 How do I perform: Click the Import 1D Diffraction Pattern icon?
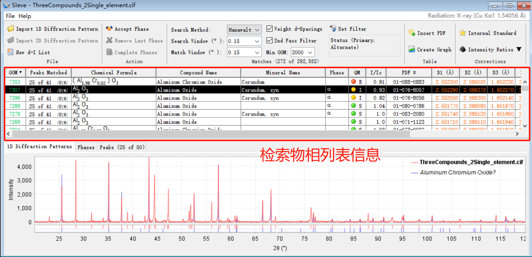coord(11,29)
